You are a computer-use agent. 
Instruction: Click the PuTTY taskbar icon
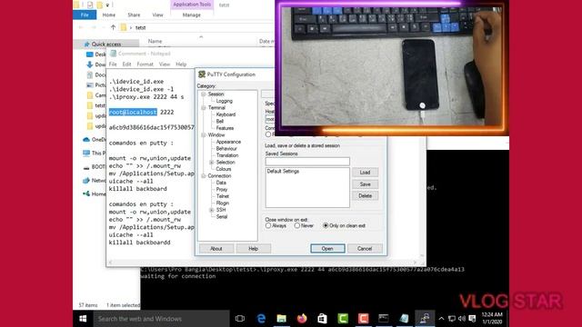425,318
